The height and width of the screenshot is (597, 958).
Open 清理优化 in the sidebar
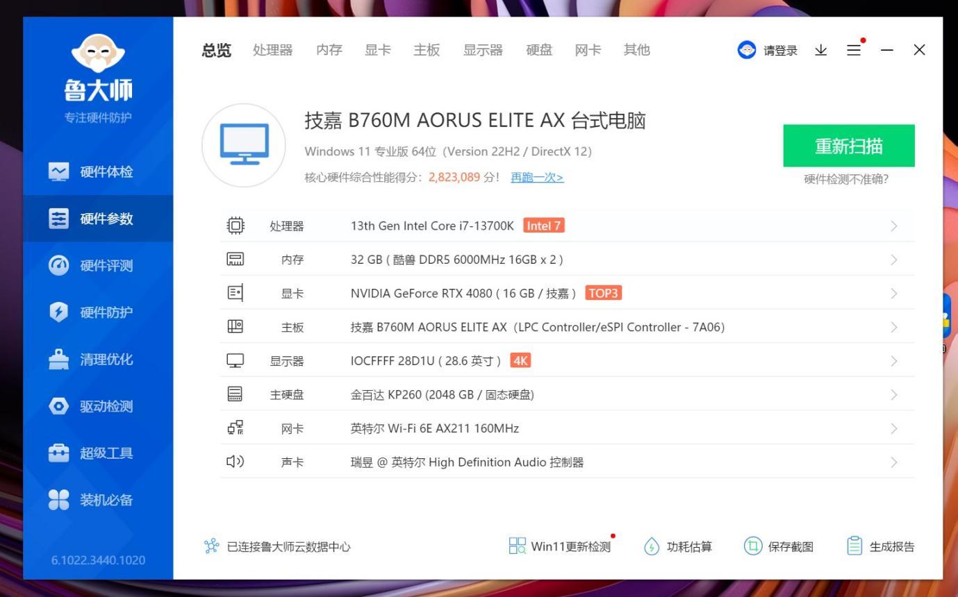click(98, 359)
